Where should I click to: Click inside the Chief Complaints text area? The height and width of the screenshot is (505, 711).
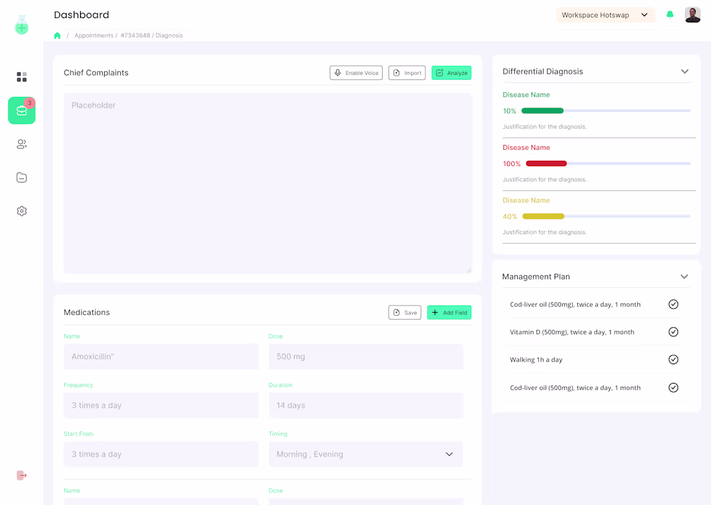267,183
